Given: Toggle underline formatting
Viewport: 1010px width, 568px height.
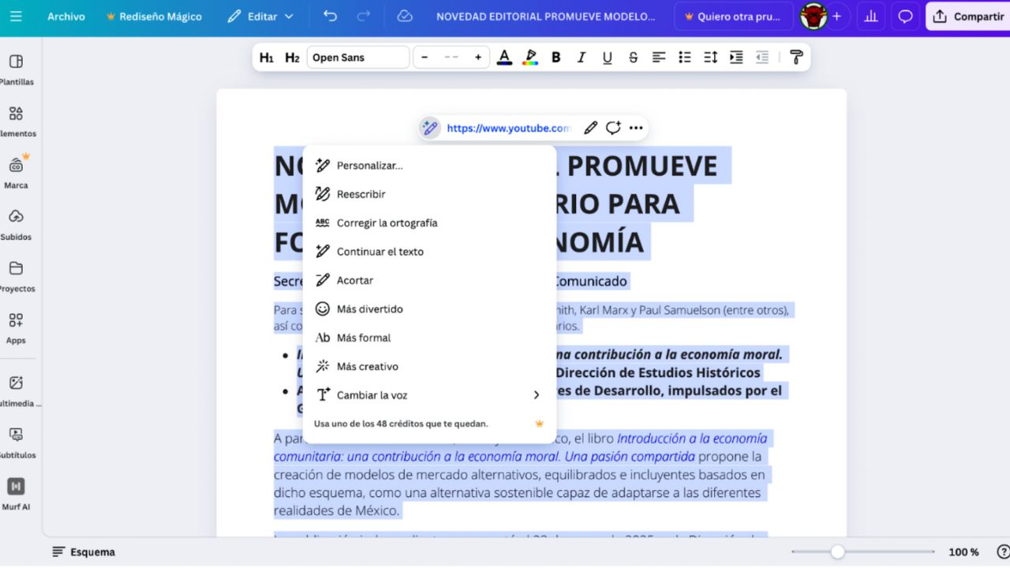Looking at the screenshot, I should click(607, 58).
